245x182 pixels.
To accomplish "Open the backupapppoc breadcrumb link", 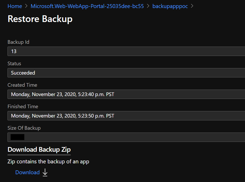I will click(170, 6).
